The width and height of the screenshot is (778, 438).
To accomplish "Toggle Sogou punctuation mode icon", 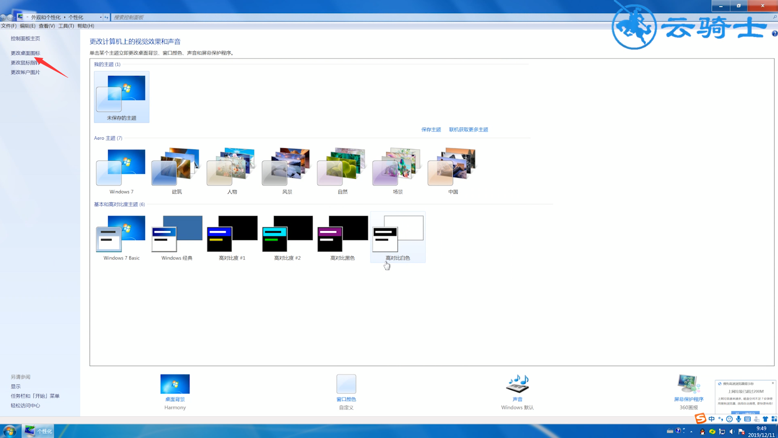I will 720,419.
